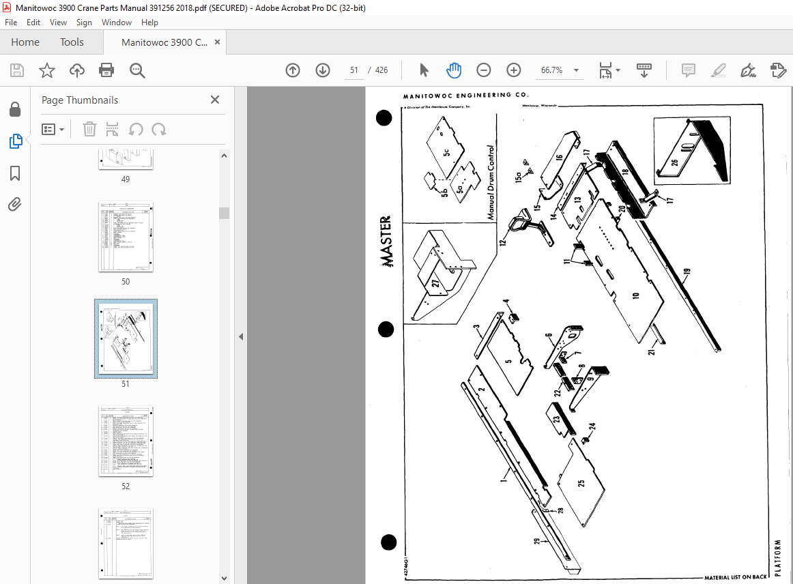Viewport: 793px width, 584px height.
Task: Open the Attachments paperclip panel
Action: point(15,204)
